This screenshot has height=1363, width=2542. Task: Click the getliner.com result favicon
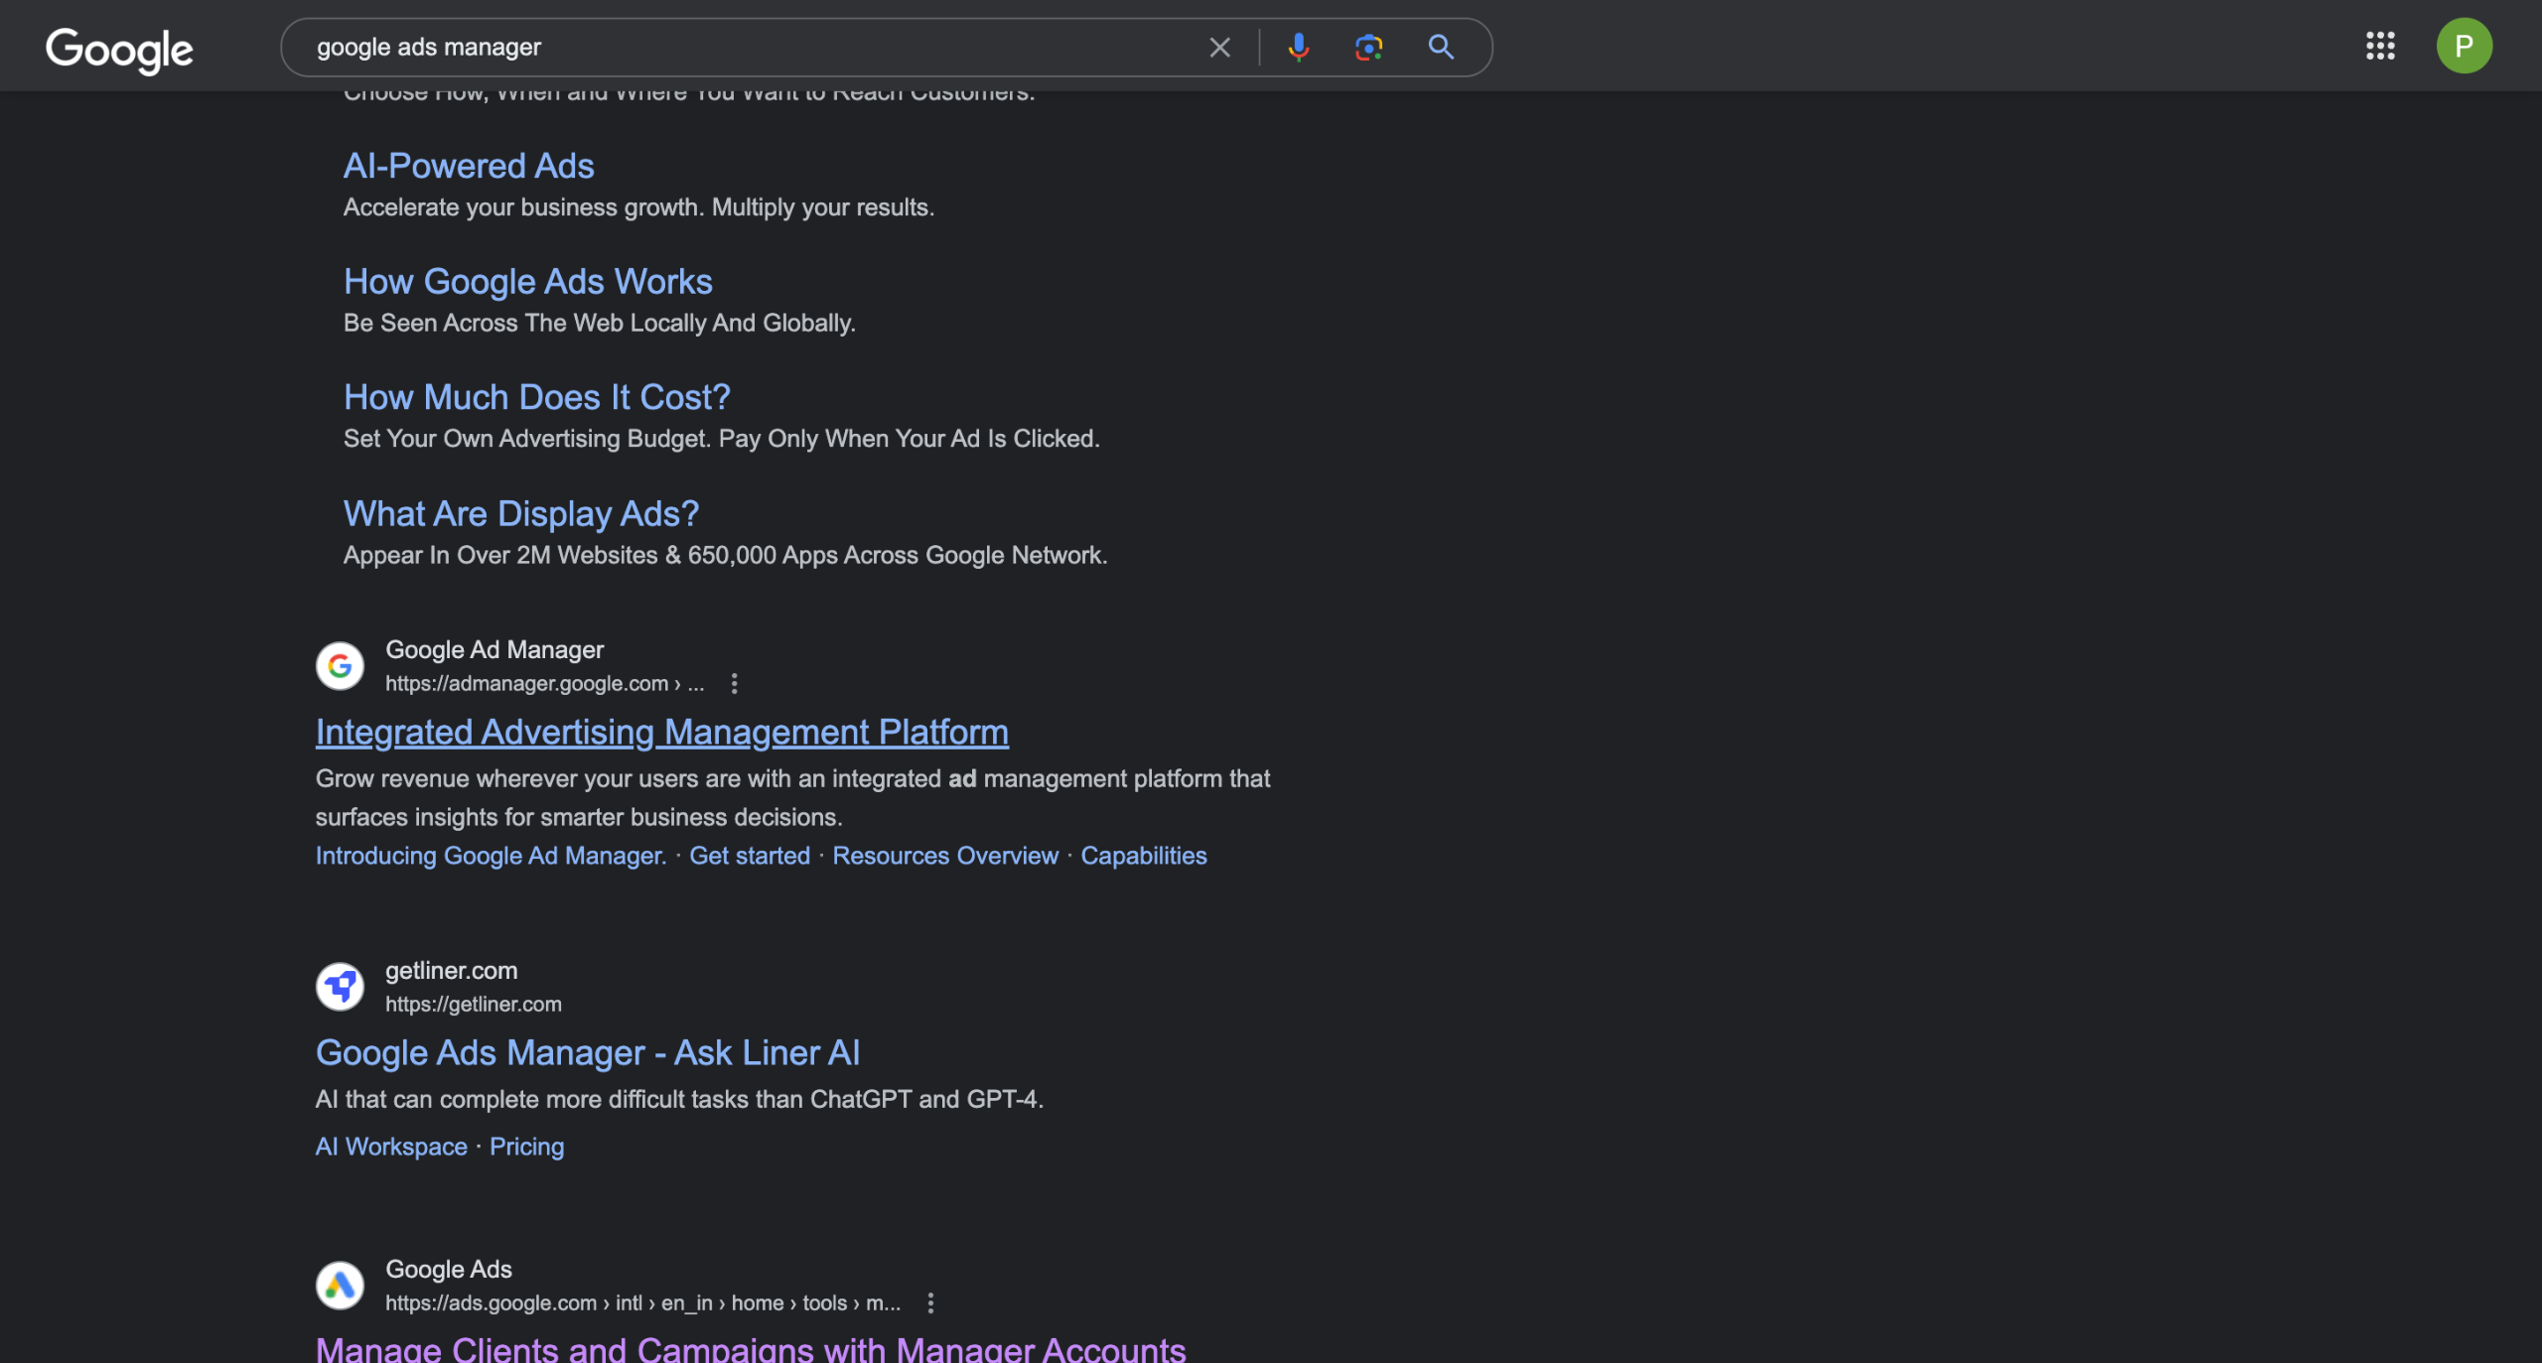(x=340, y=986)
